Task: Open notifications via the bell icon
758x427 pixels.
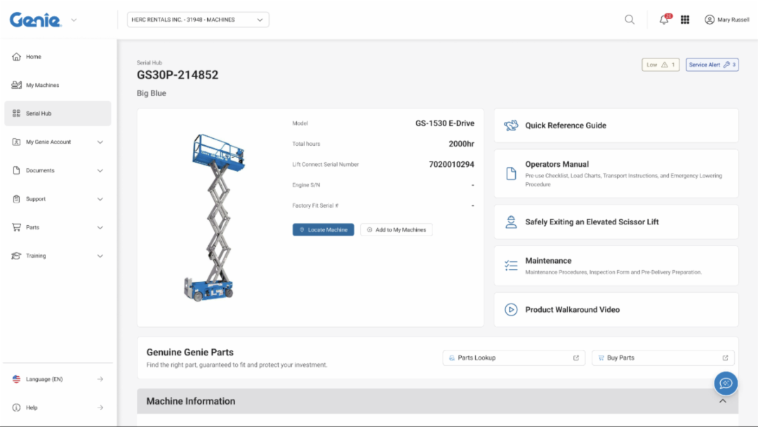Action: (x=661, y=19)
